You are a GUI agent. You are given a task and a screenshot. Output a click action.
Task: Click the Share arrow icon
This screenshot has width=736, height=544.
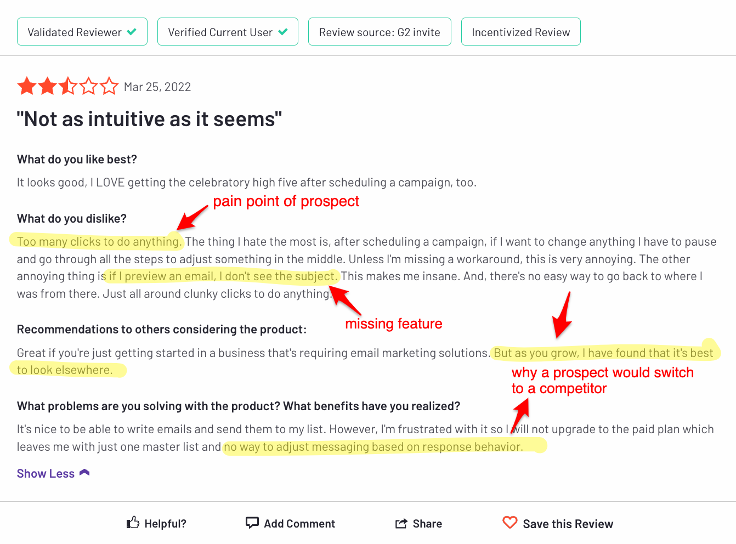401,523
